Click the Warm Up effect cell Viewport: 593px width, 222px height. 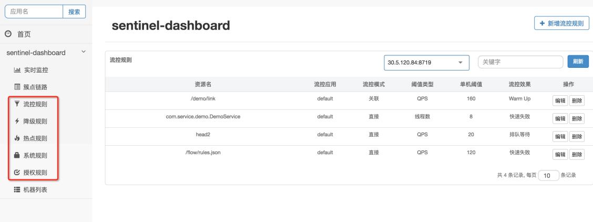(519, 99)
